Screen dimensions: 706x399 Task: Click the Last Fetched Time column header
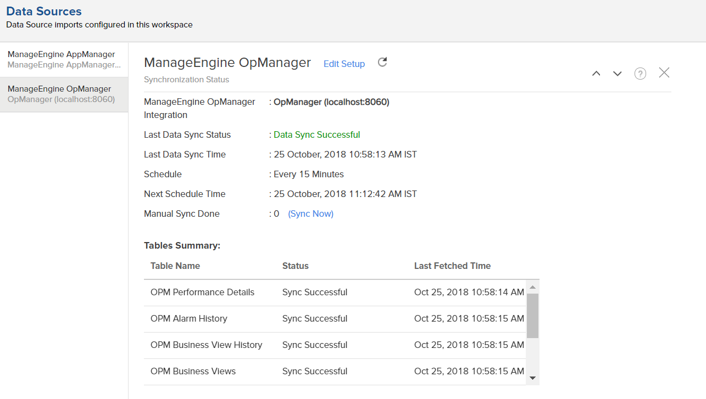[452, 266]
